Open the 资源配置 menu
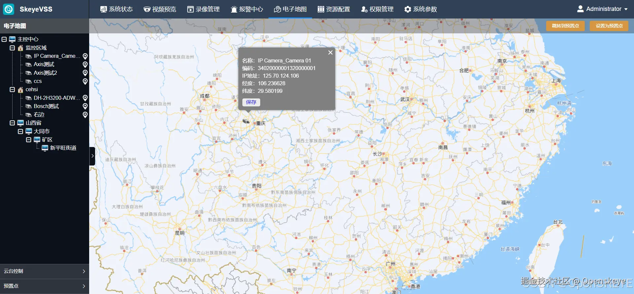 coord(334,9)
